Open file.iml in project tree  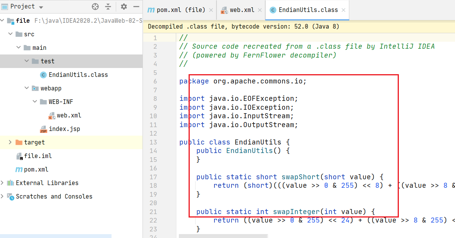click(x=38, y=156)
